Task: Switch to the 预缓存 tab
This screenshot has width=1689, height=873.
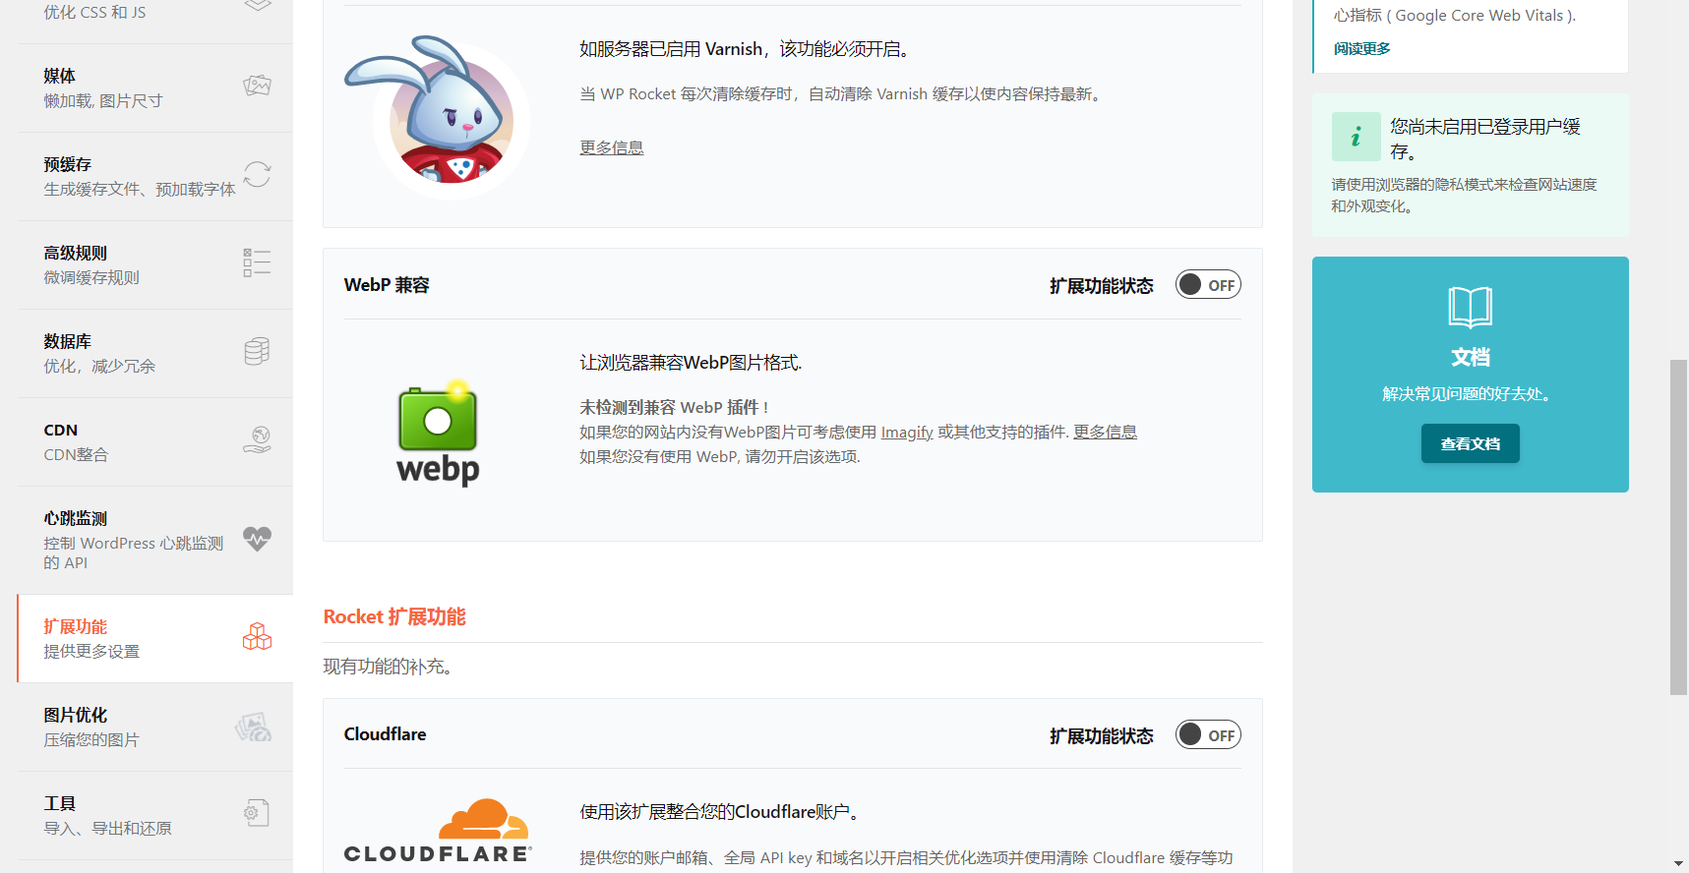Action: click(x=155, y=177)
